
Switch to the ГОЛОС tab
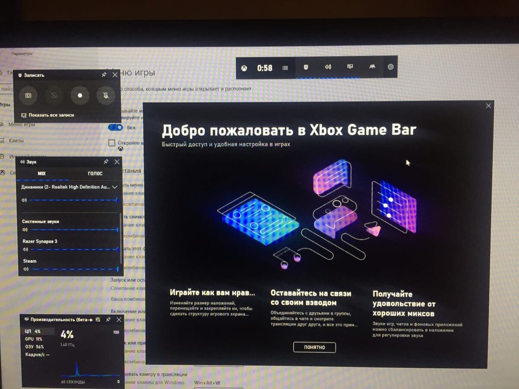pos(95,174)
